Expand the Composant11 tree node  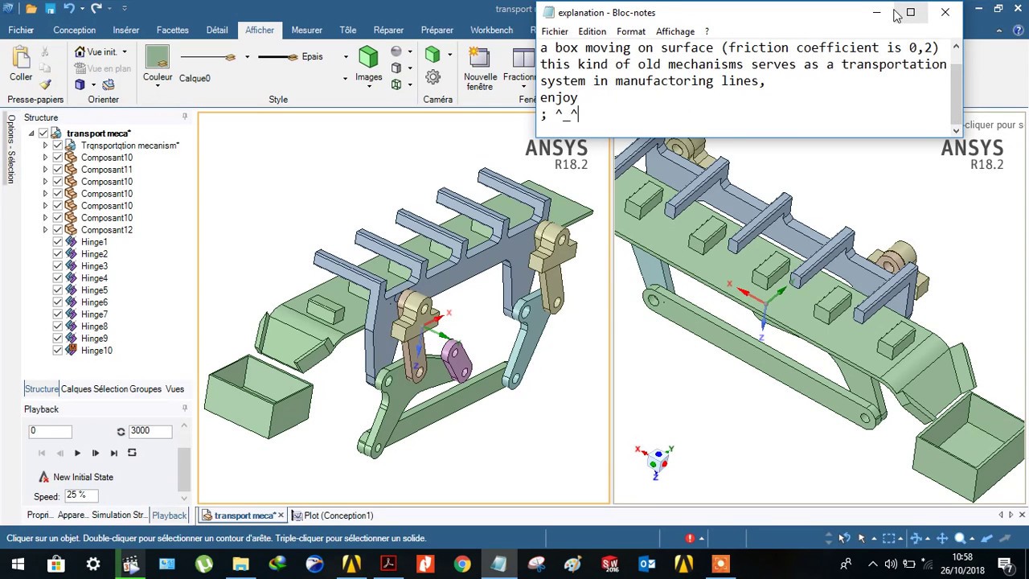coord(45,170)
